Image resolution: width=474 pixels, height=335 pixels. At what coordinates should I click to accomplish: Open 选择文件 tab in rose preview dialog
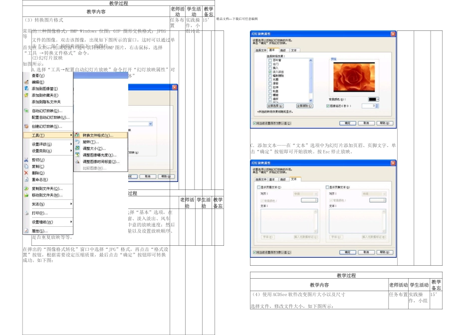pos(260,50)
